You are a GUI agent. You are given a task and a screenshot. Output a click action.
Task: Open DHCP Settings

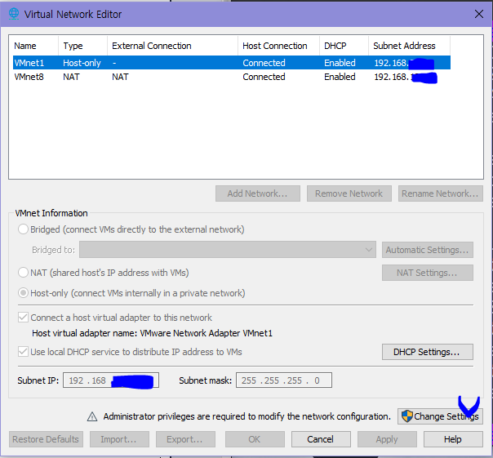pos(428,352)
